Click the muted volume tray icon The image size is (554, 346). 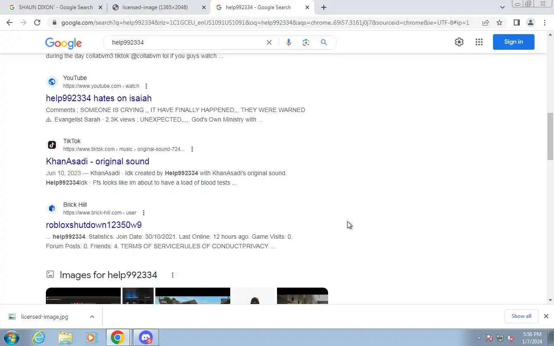coord(510,338)
